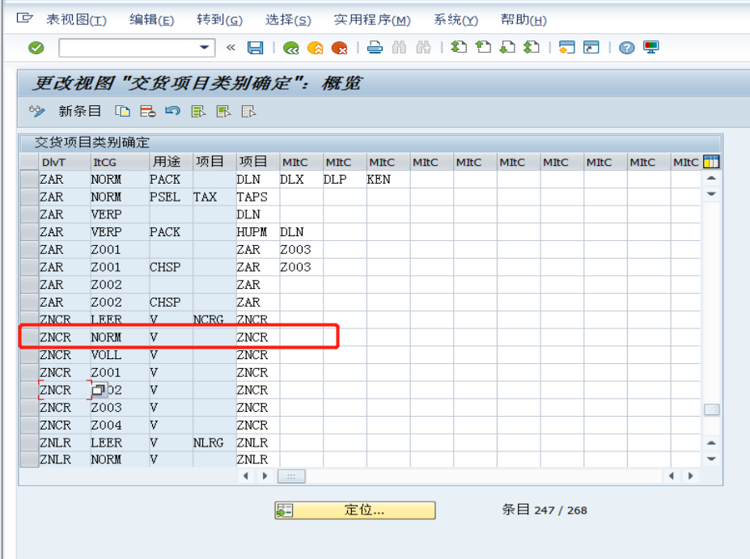The width and height of the screenshot is (750, 559).
Task: Click the blue Help question mark icon
Action: [x=626, y=48]
